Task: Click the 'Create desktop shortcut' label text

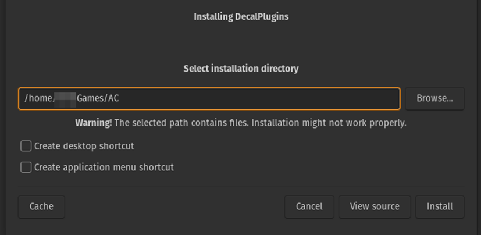Action: pos(84,146)
